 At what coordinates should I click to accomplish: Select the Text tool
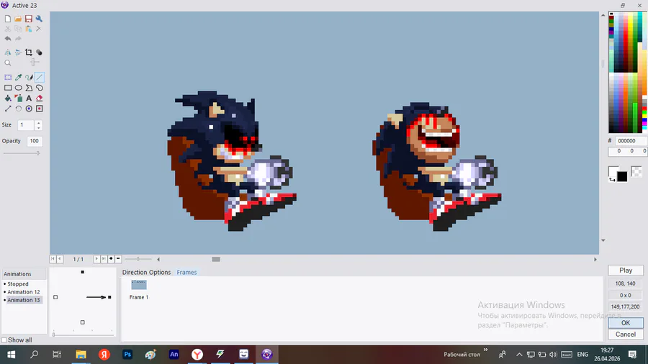click(x=29, y=99)
